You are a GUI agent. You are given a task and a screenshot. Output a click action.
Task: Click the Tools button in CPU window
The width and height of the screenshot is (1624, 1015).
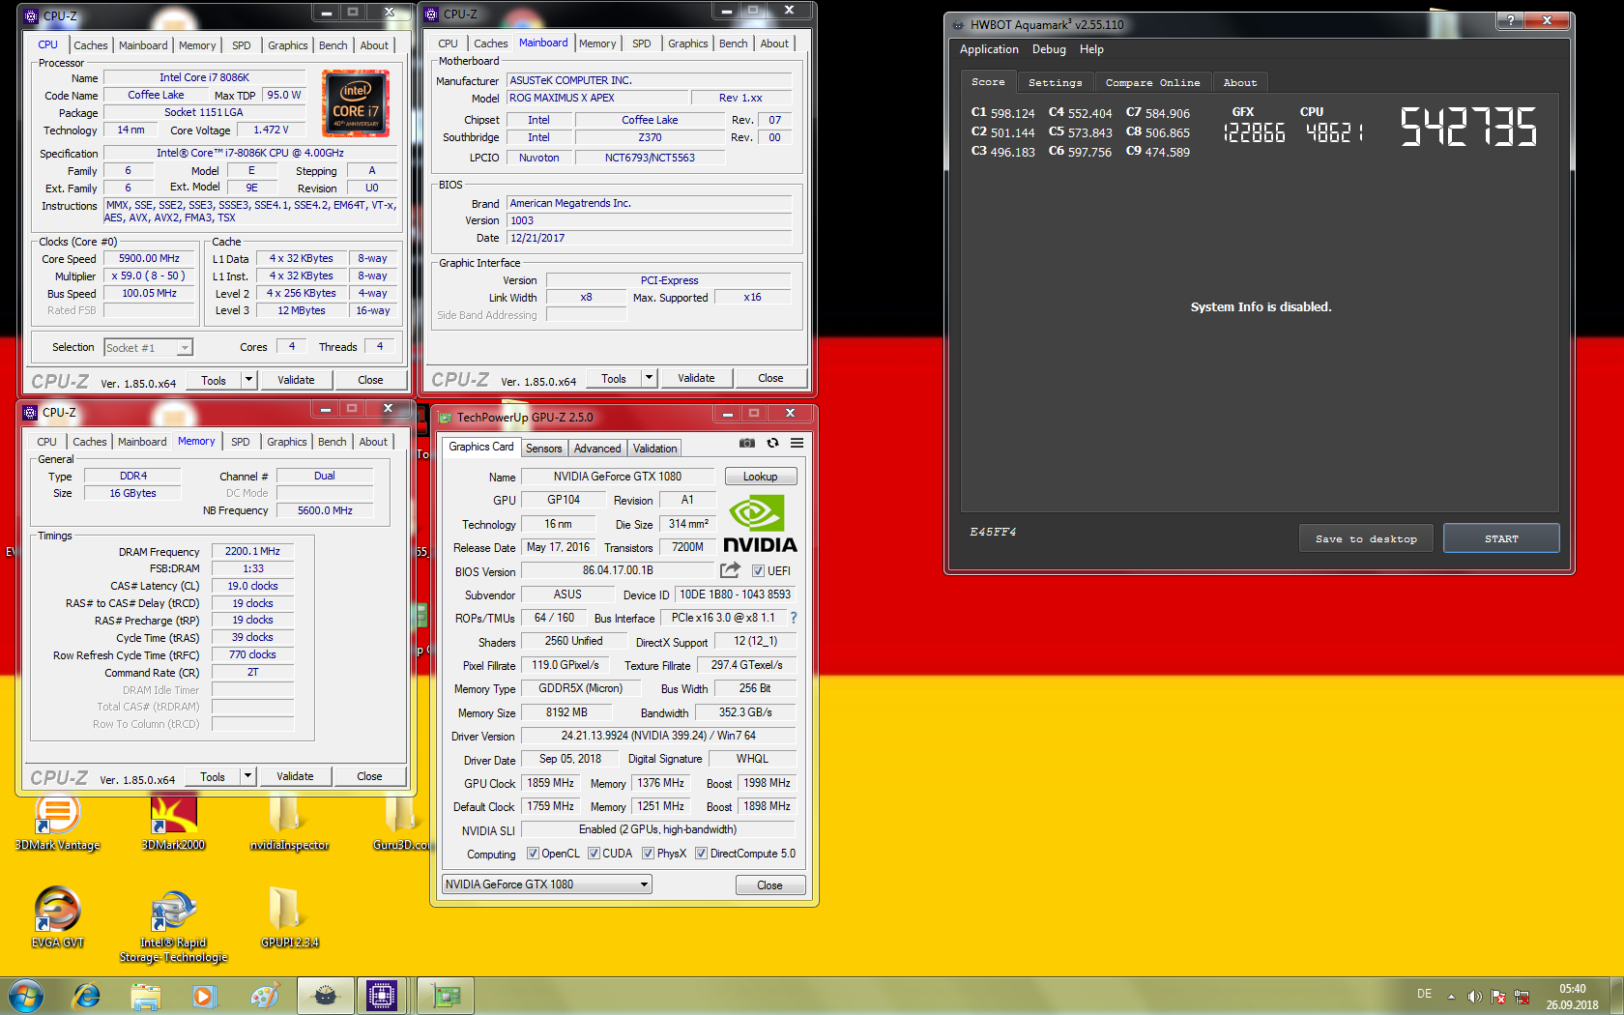(x=214, y=380)
